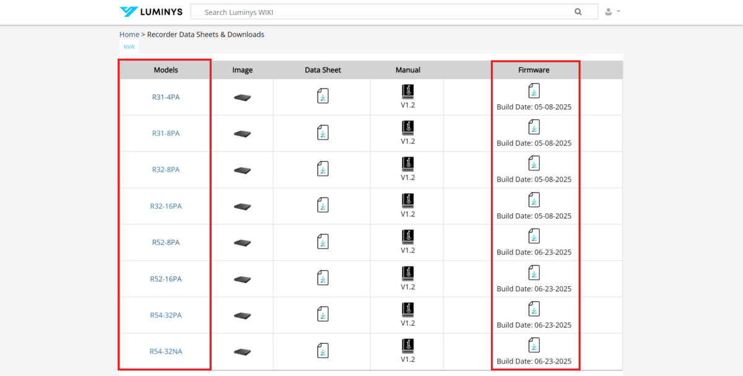The image size is (743, 376).
Task: Open the R52-8PA manual book icon
Action: click(x=407, y=237)
